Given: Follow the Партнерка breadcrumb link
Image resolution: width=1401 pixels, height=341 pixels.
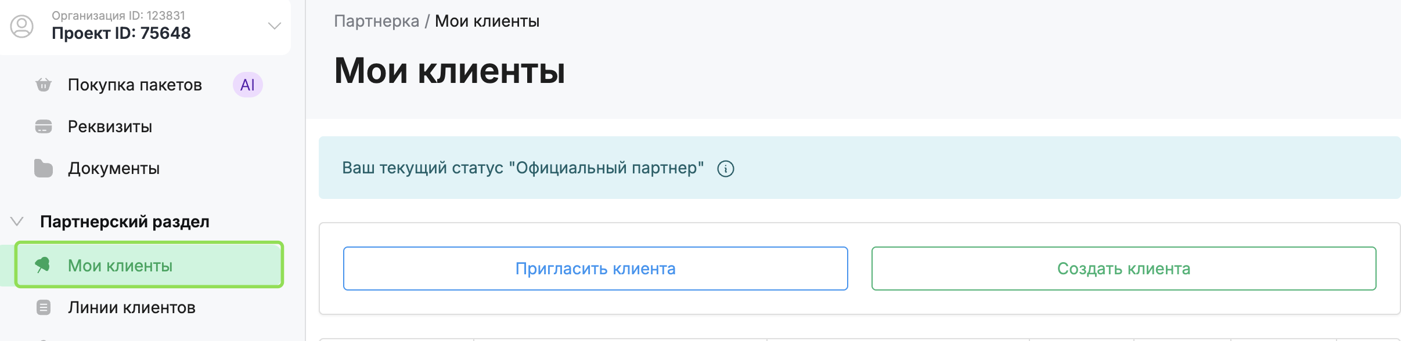Looking at the screenshot, I should tap(376, 21).
